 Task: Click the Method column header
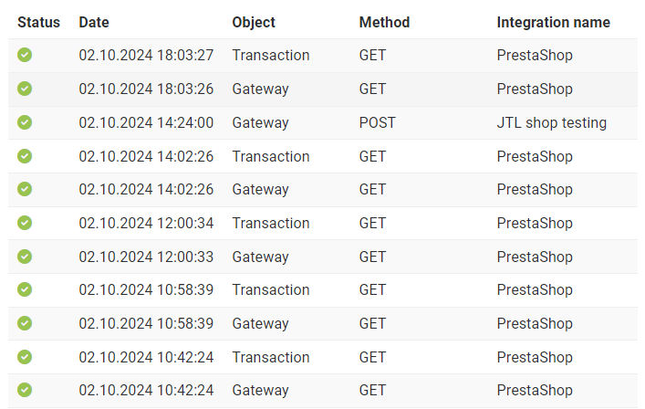[x=384, y=22]
